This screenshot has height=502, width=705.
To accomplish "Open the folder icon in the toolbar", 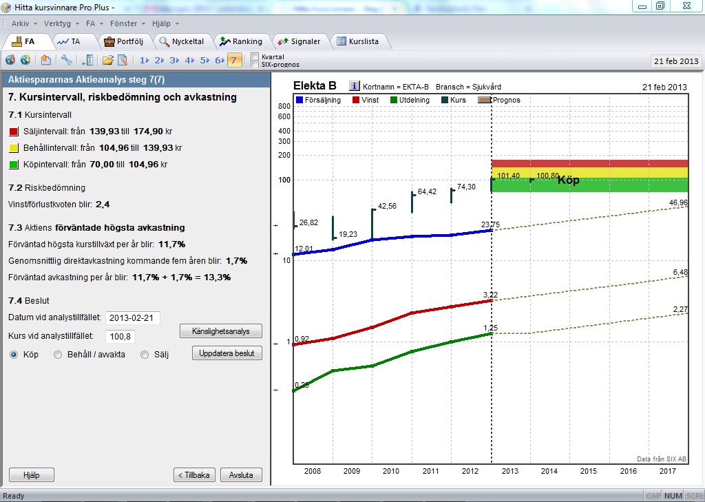I will coord(108,60).
